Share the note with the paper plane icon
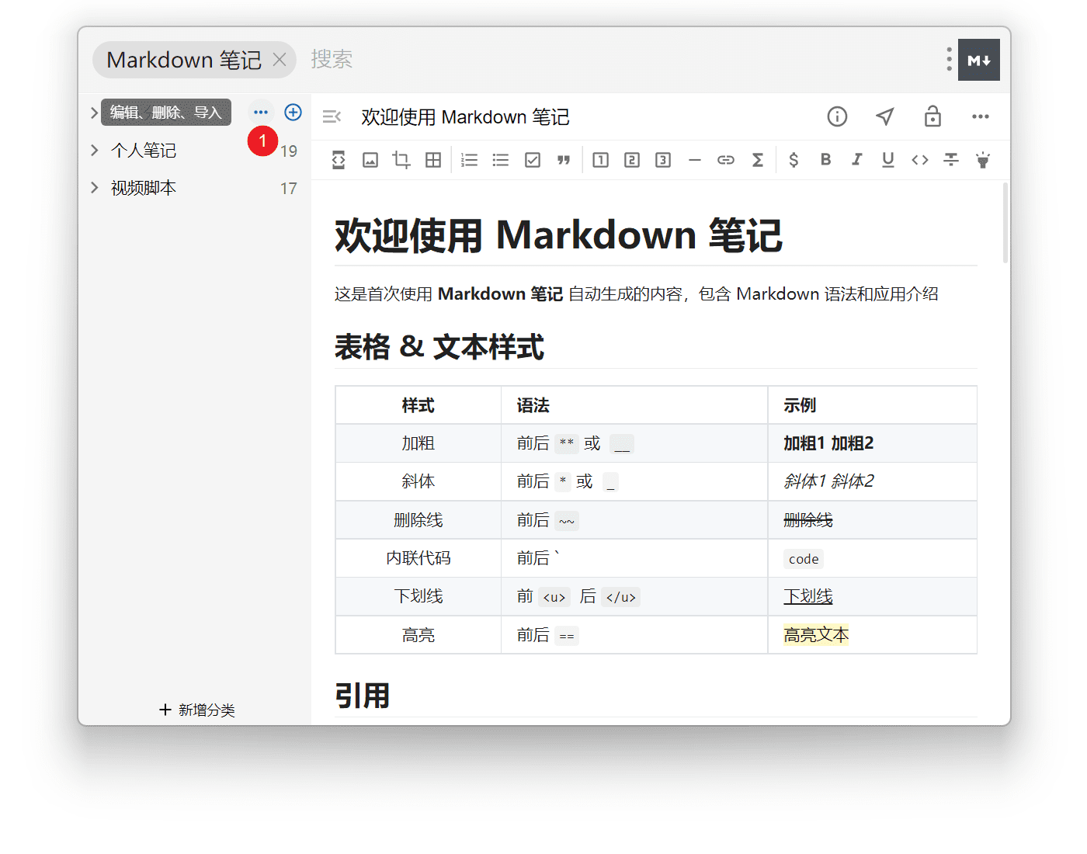Viewport: 1087px width, 854px height. (x=885, y=116)
